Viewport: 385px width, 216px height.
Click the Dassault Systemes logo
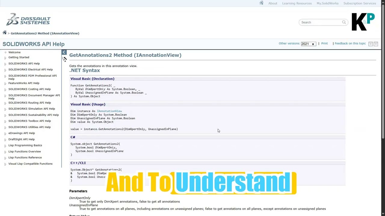(x=29, y=19)
